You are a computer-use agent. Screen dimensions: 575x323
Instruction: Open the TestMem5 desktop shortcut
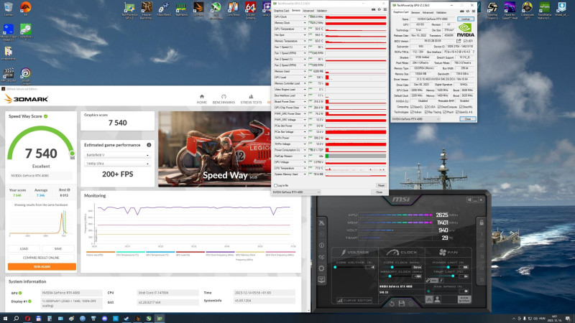[181, 9]
